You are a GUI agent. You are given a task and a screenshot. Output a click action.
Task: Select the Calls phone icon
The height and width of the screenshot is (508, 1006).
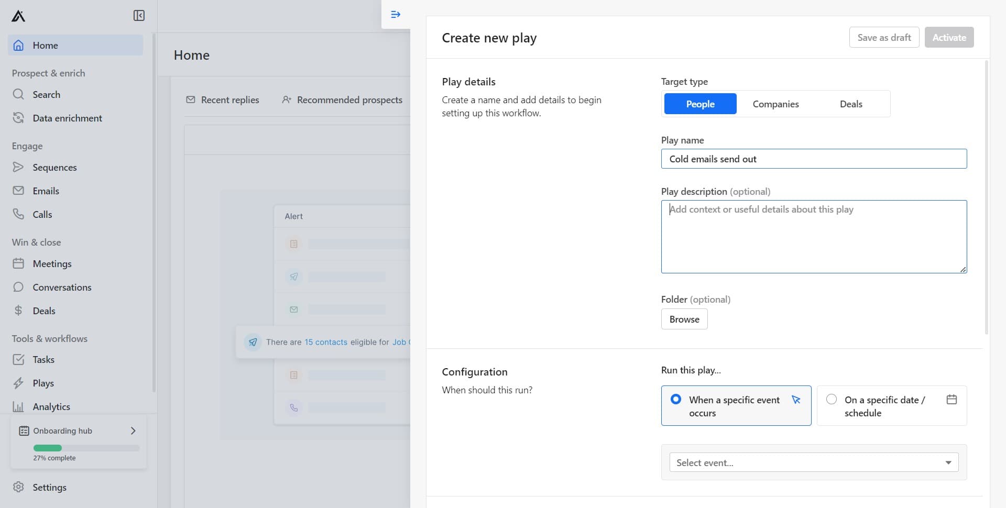click(18, 214)
